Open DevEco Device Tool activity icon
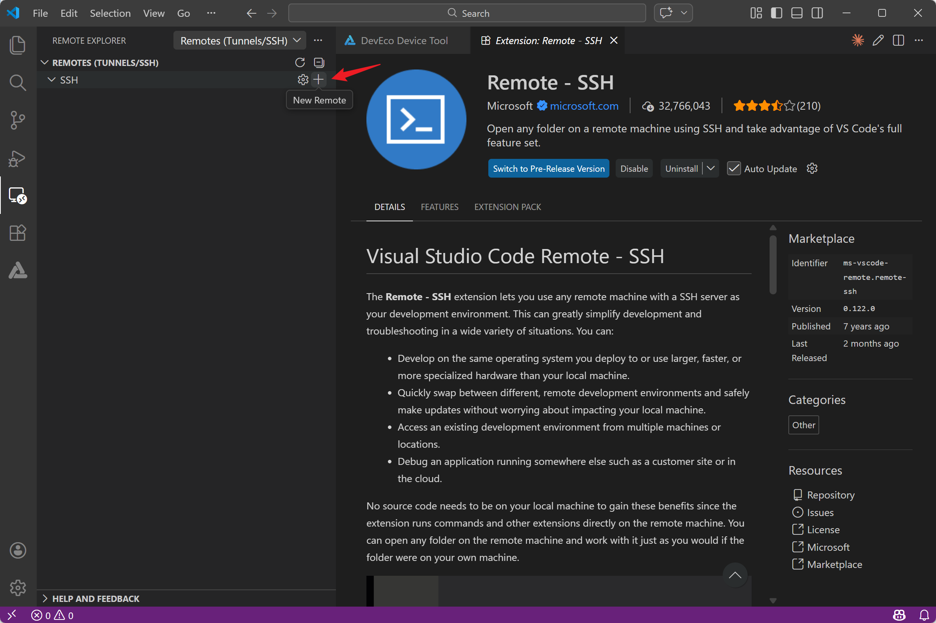The height and width of the screenshot is (623, 936). pos(18,270)
